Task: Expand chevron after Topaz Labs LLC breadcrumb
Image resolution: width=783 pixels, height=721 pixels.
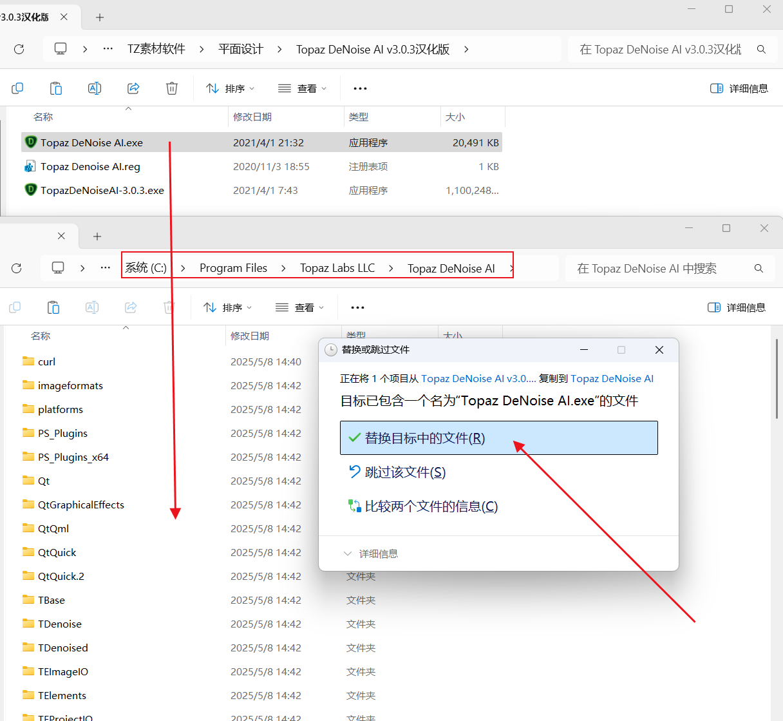Action: point(391,268)
